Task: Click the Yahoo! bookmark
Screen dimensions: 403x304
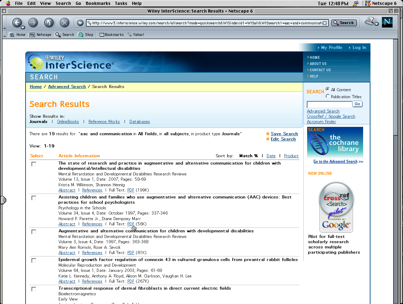Action: [136, 35]
